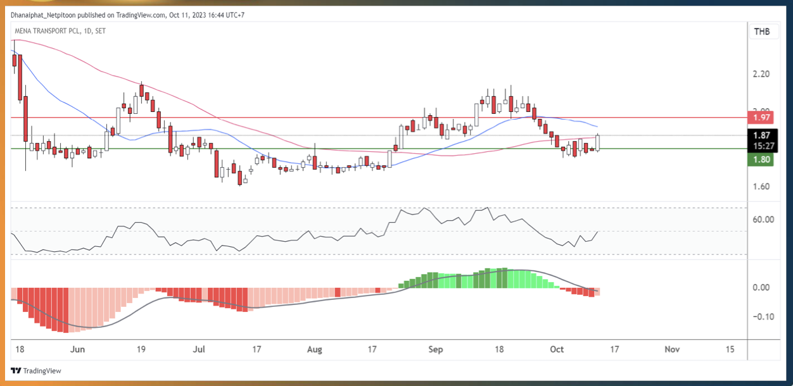Click the Oct label on time axis
This screenshot has width=793, height=386.
coord(556,349)
